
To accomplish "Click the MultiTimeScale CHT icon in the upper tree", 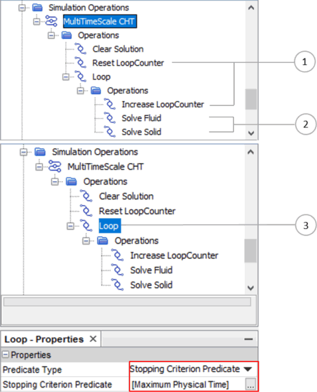I will tap(51, 21).
